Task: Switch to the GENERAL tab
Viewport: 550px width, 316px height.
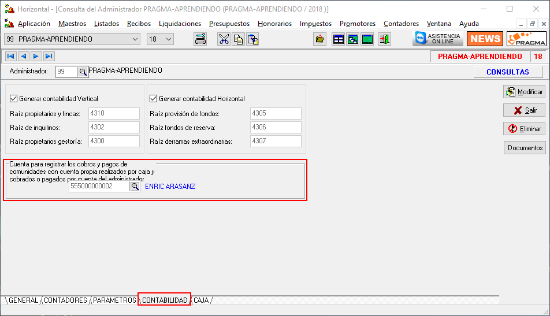Action: (23, 300)
